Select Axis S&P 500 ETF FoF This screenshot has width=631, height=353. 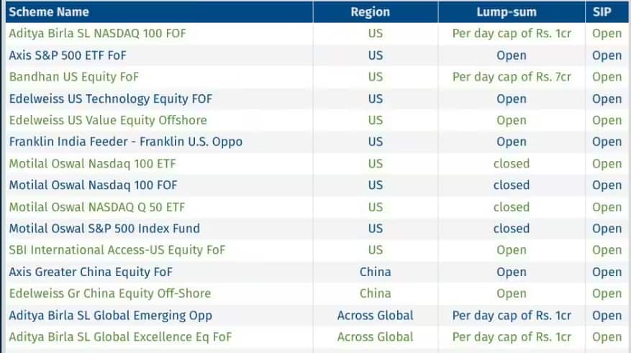(68, 55)
